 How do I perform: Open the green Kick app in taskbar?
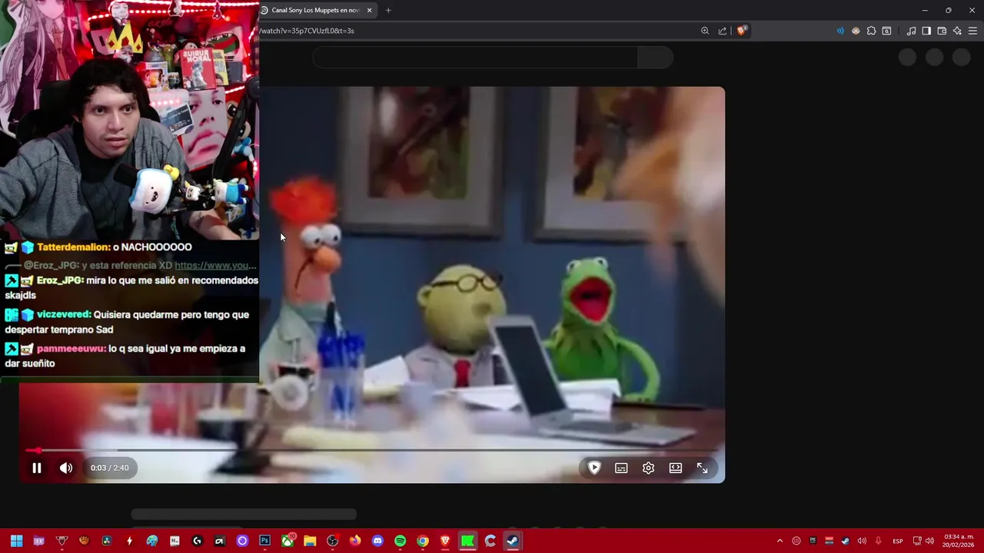(467, 541)
